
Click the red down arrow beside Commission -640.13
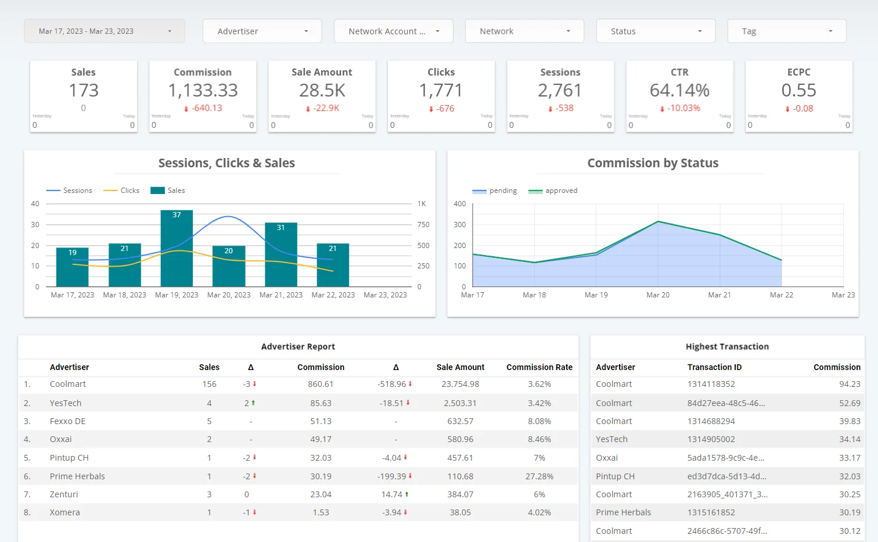point(186,109)
